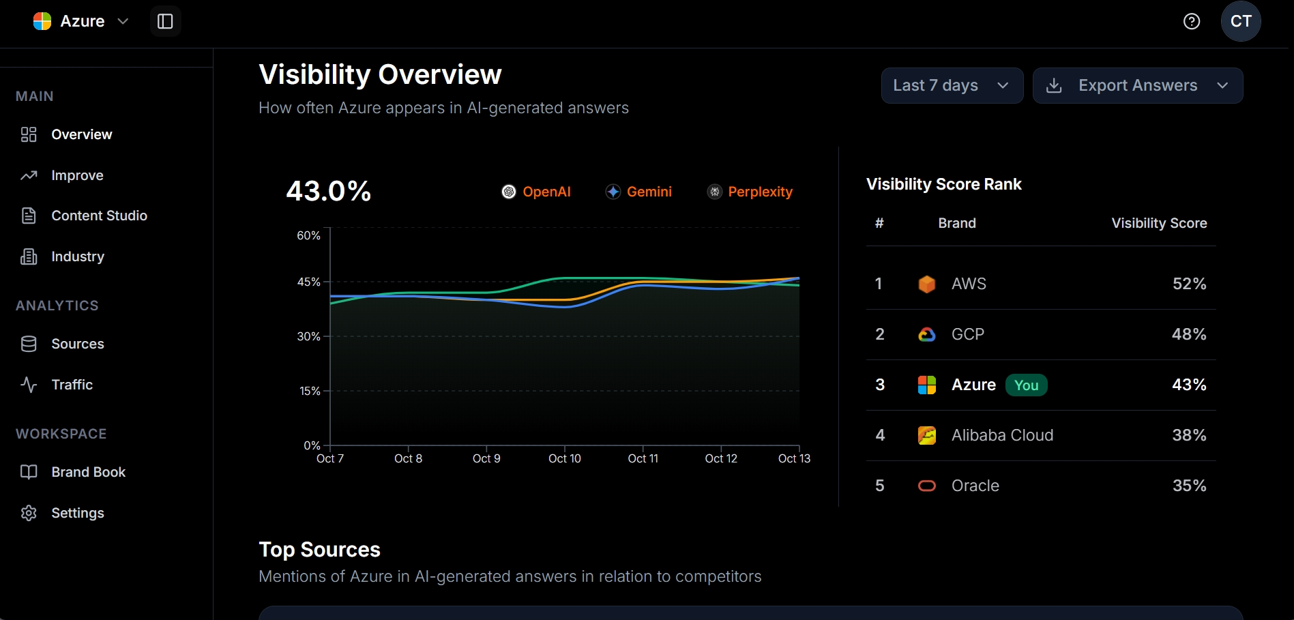Navigate to the Improve page
The width and height of the screenshot is (1294, 620).
coord(77,175)
